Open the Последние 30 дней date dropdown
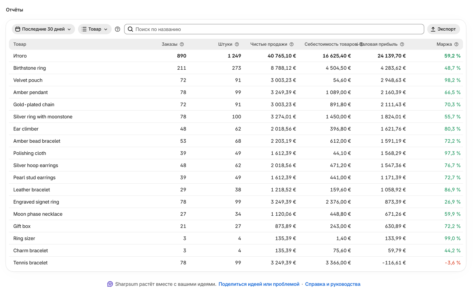 pos(43,29)
